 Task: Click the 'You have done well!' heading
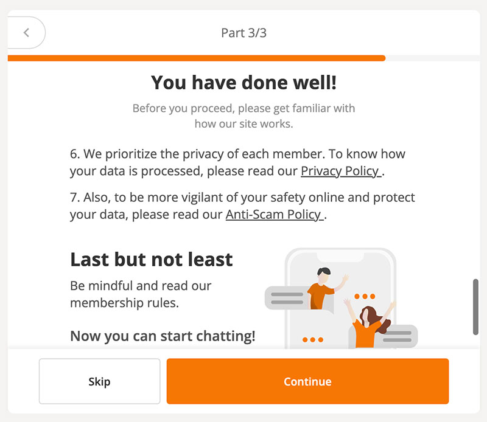click(244, 83)
